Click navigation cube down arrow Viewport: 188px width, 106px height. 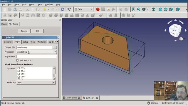[x=175, y=41]
